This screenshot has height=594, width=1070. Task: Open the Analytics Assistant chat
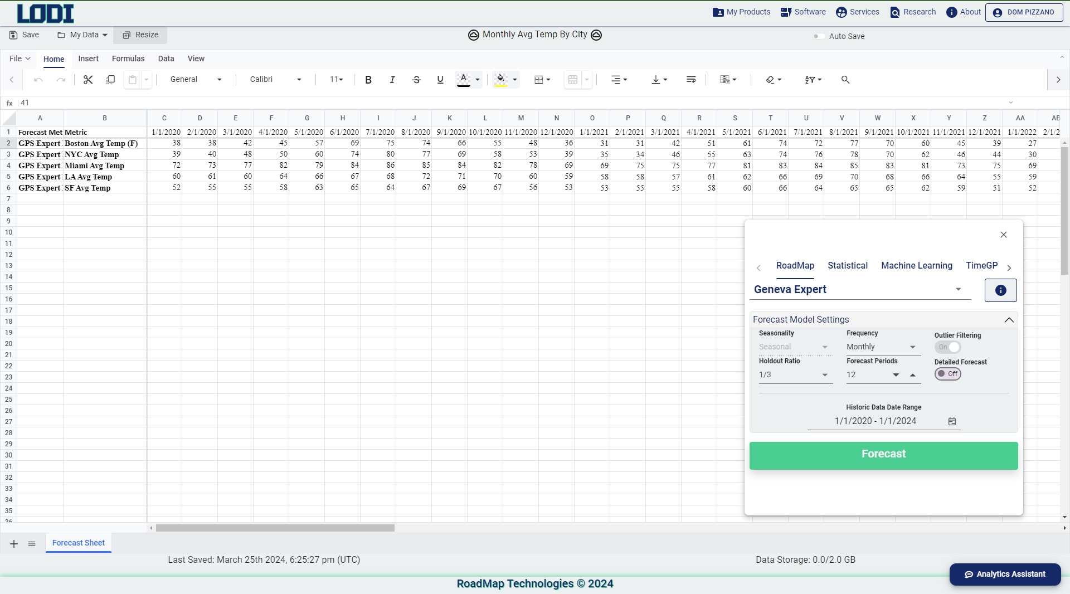pos(1005,574)
